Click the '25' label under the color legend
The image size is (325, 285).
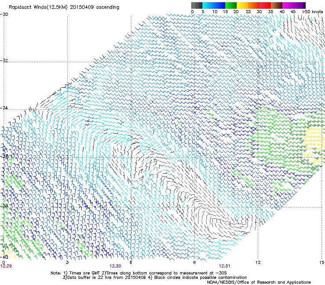pos(248,11)
